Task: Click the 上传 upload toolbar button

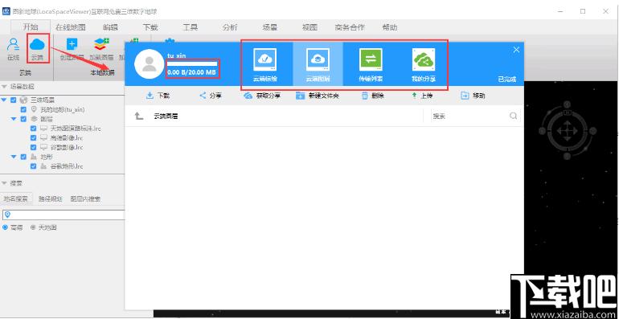Action: [x=422, y=96]
